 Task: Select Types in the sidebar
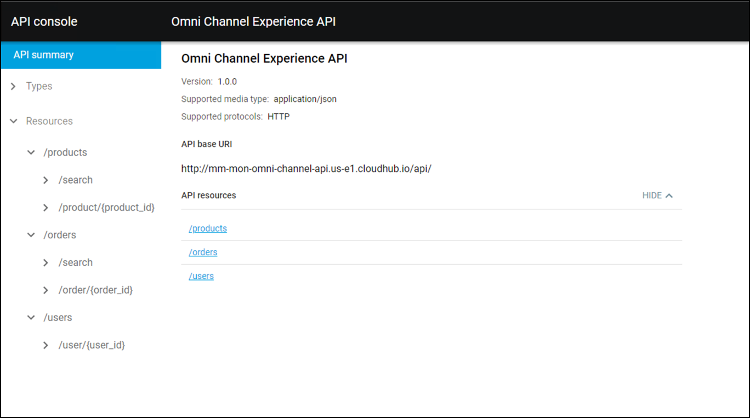click(39, 86)
